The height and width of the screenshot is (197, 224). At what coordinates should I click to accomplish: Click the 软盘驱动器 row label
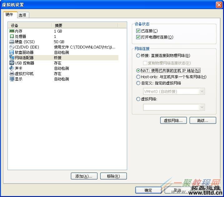(x=24, y=52)
